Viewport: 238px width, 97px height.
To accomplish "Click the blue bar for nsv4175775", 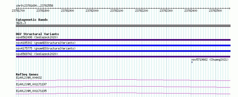I will pos(123,51).
